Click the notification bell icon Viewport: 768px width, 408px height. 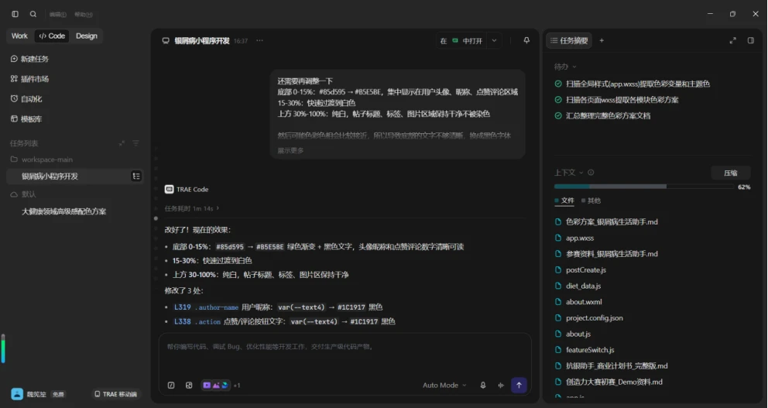[x=526, y=41]
